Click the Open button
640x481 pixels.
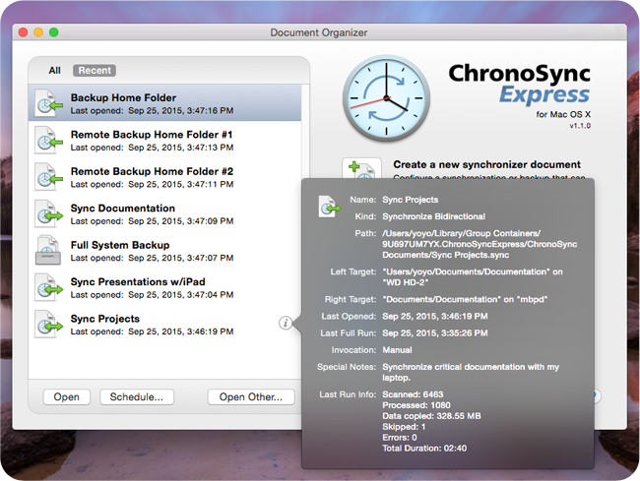(67, 397)
